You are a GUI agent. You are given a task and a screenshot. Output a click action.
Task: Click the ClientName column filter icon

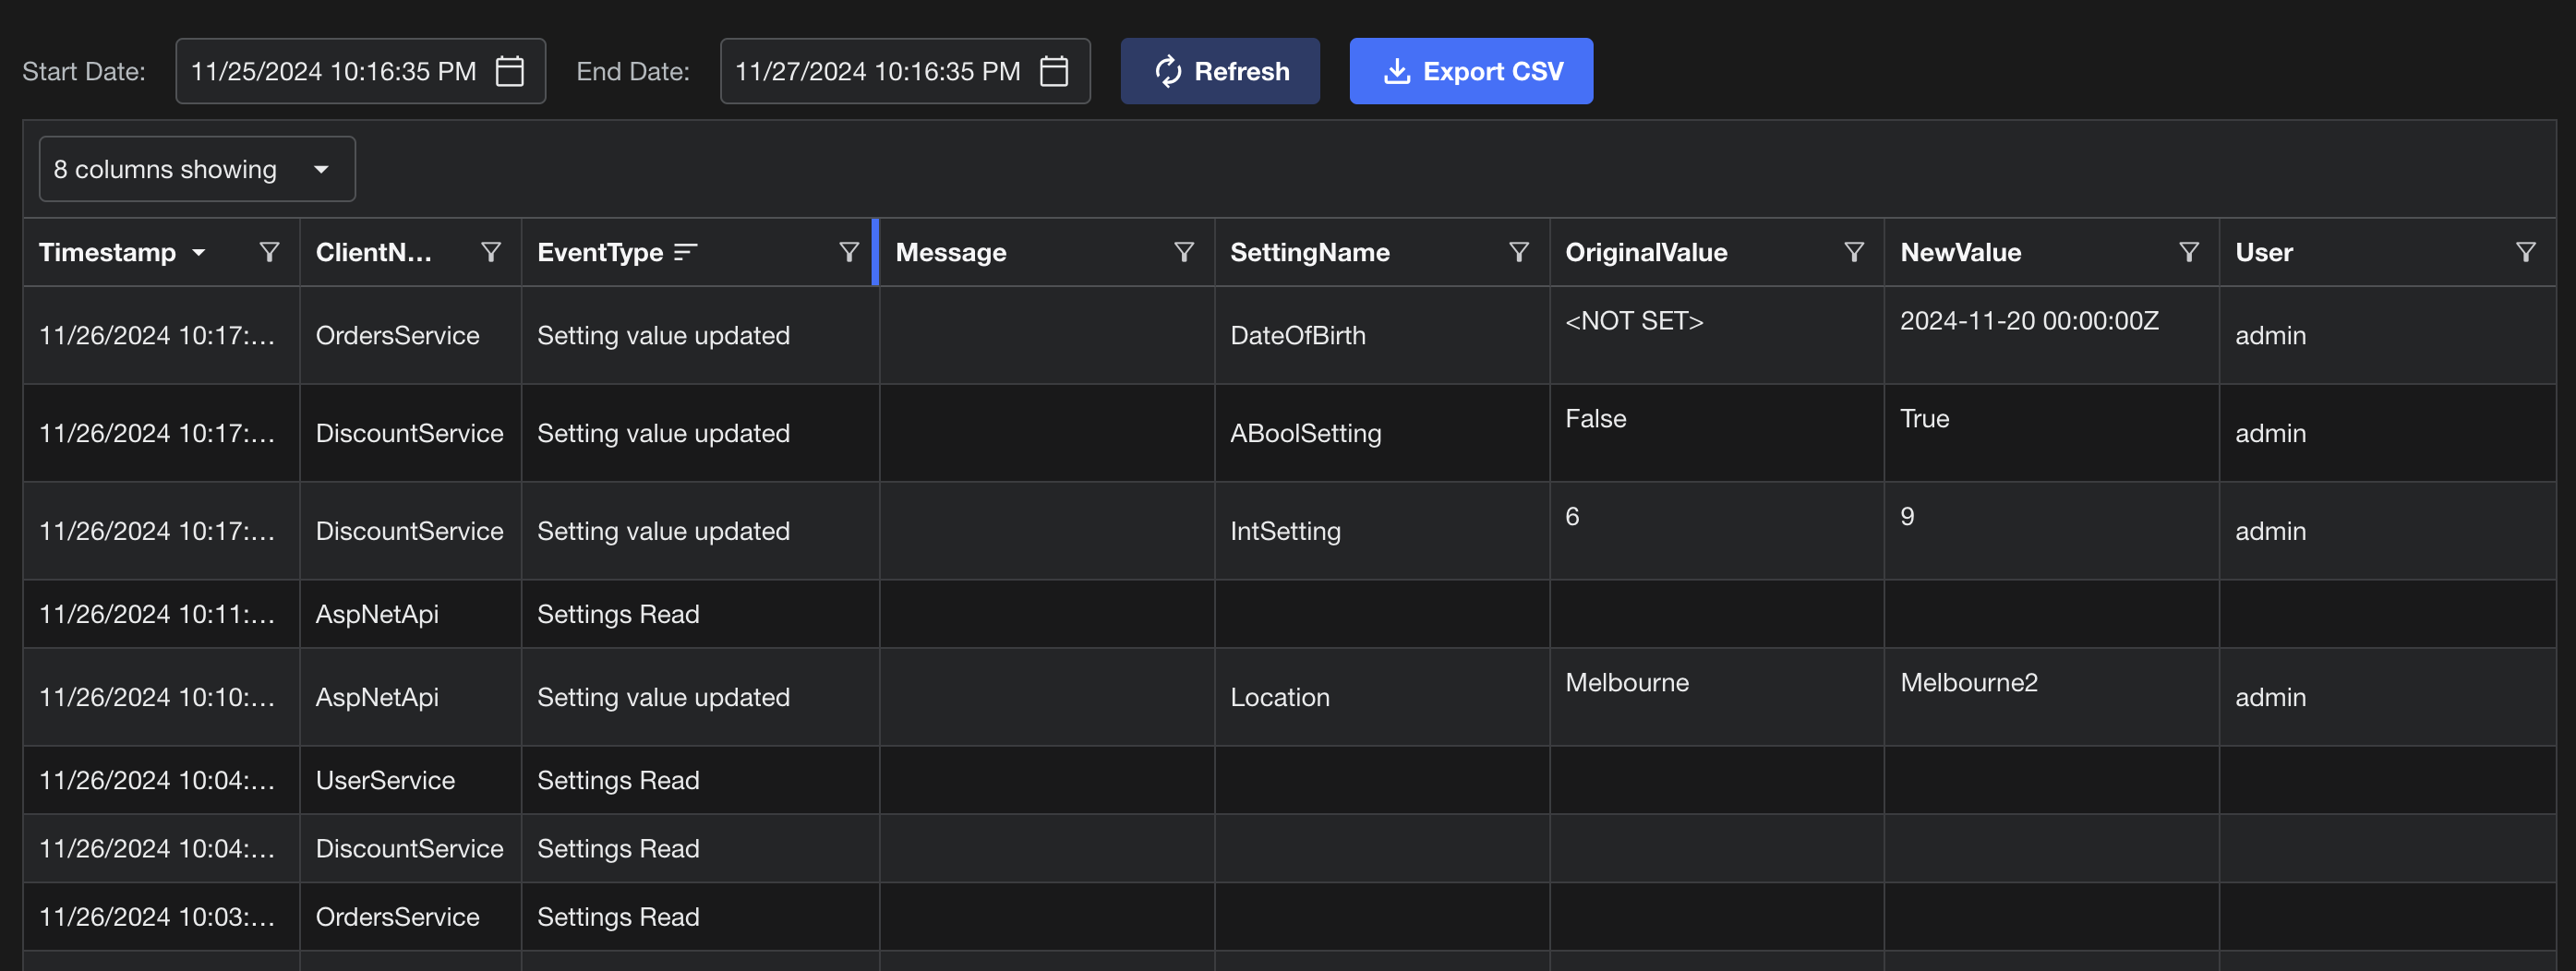point(490,252)
